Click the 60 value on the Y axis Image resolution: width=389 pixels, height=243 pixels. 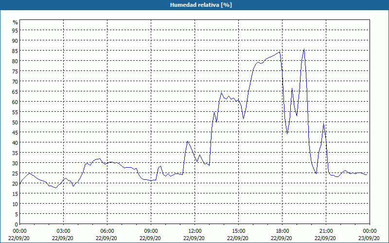[x=15, y=102]
